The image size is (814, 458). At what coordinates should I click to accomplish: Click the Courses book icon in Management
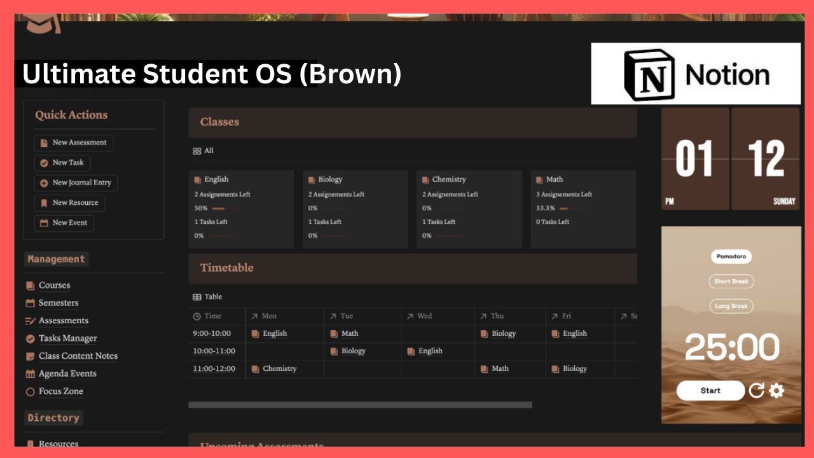(x=30, y=286)
